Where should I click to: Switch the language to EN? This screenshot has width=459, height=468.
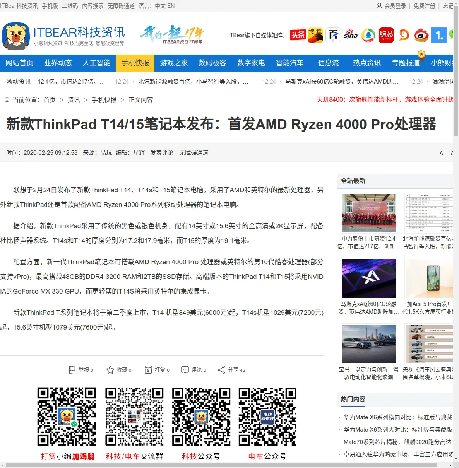point(171,6)
